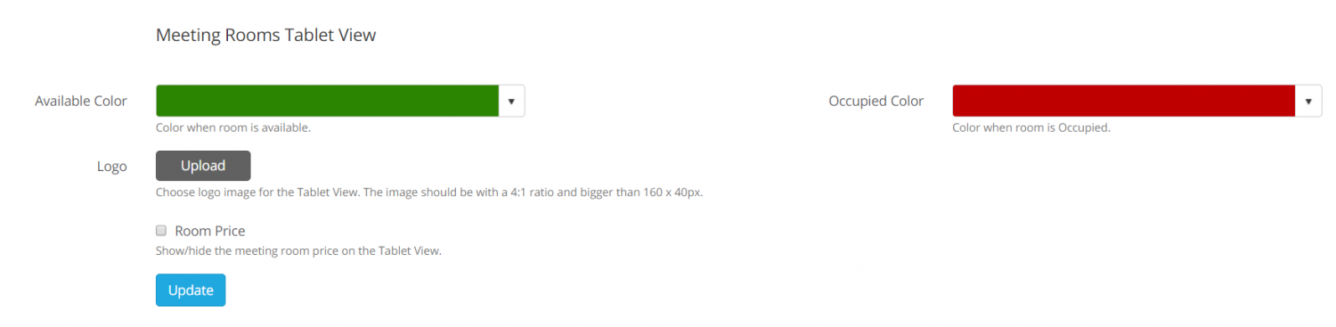Click the Logo field label

(112, 166)
